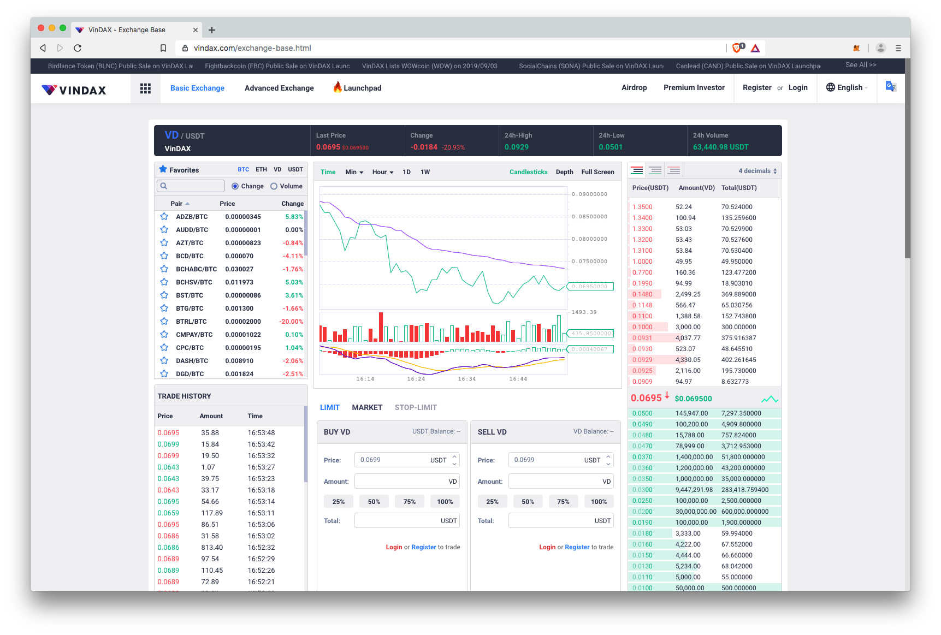The image size is (941, 635).
Task: Star the BTRL/BTC pair
Action: 164,322
